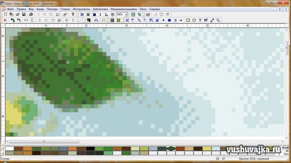Switch to stitch view with the blue X icon
The image size is (291, 163).
[82, 14]
